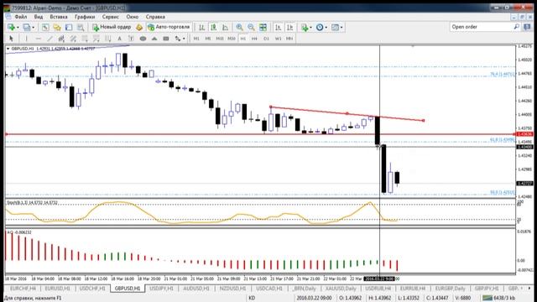Switch timeframe to W1
Image resolution: width=537 pixels, height=302 pixels.
(x=278, y=39)
